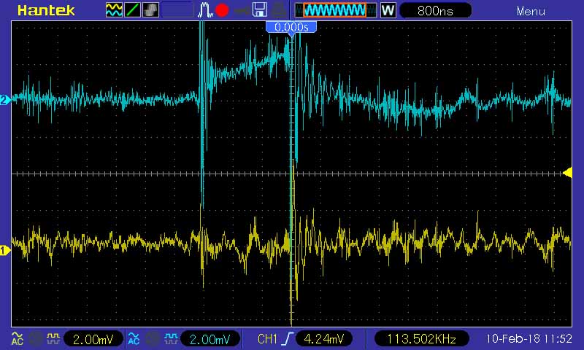This screenshot has width=584, height=350.
Task: Click the rising edge trigger slope icon
Action: point(288,339)
